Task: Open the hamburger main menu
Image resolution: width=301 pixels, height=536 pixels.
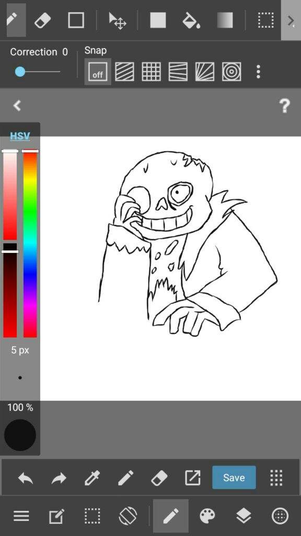Action: pos(21,516)
